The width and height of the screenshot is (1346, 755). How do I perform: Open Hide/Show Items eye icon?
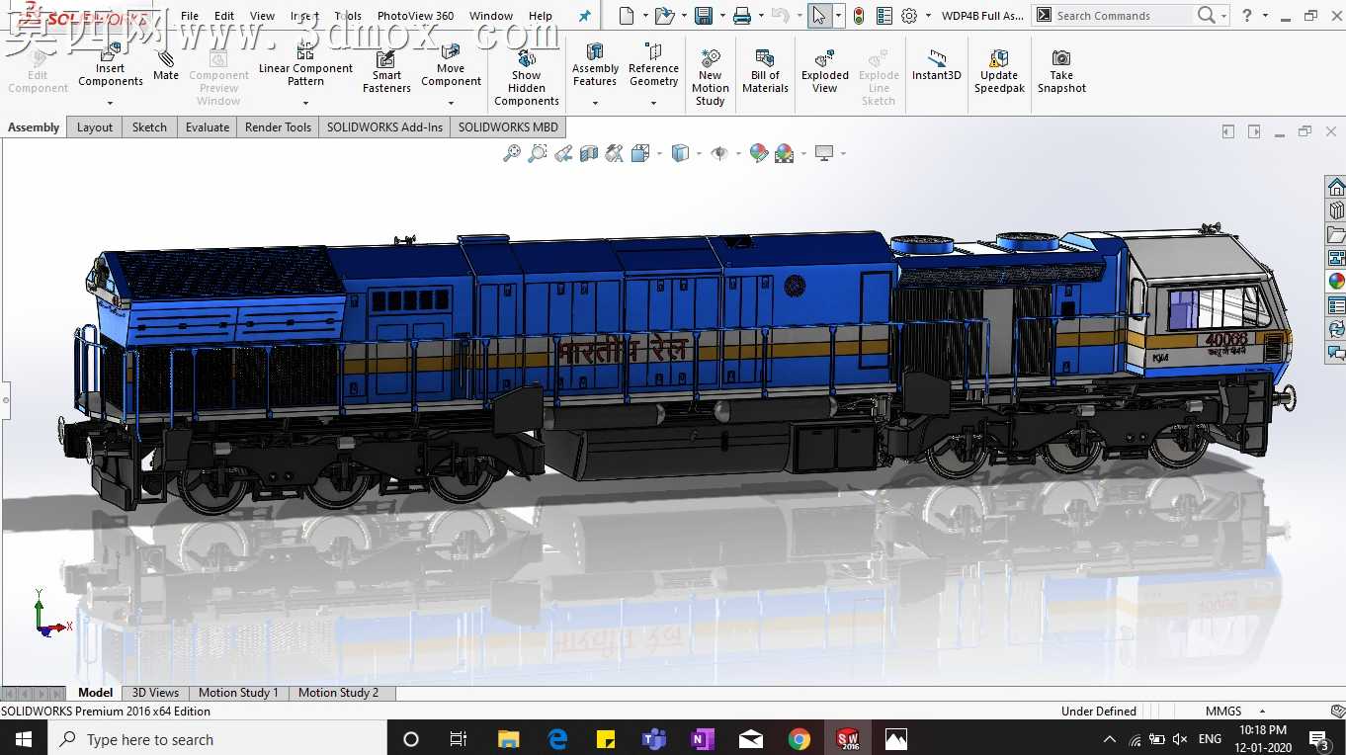tap(719, 153)
